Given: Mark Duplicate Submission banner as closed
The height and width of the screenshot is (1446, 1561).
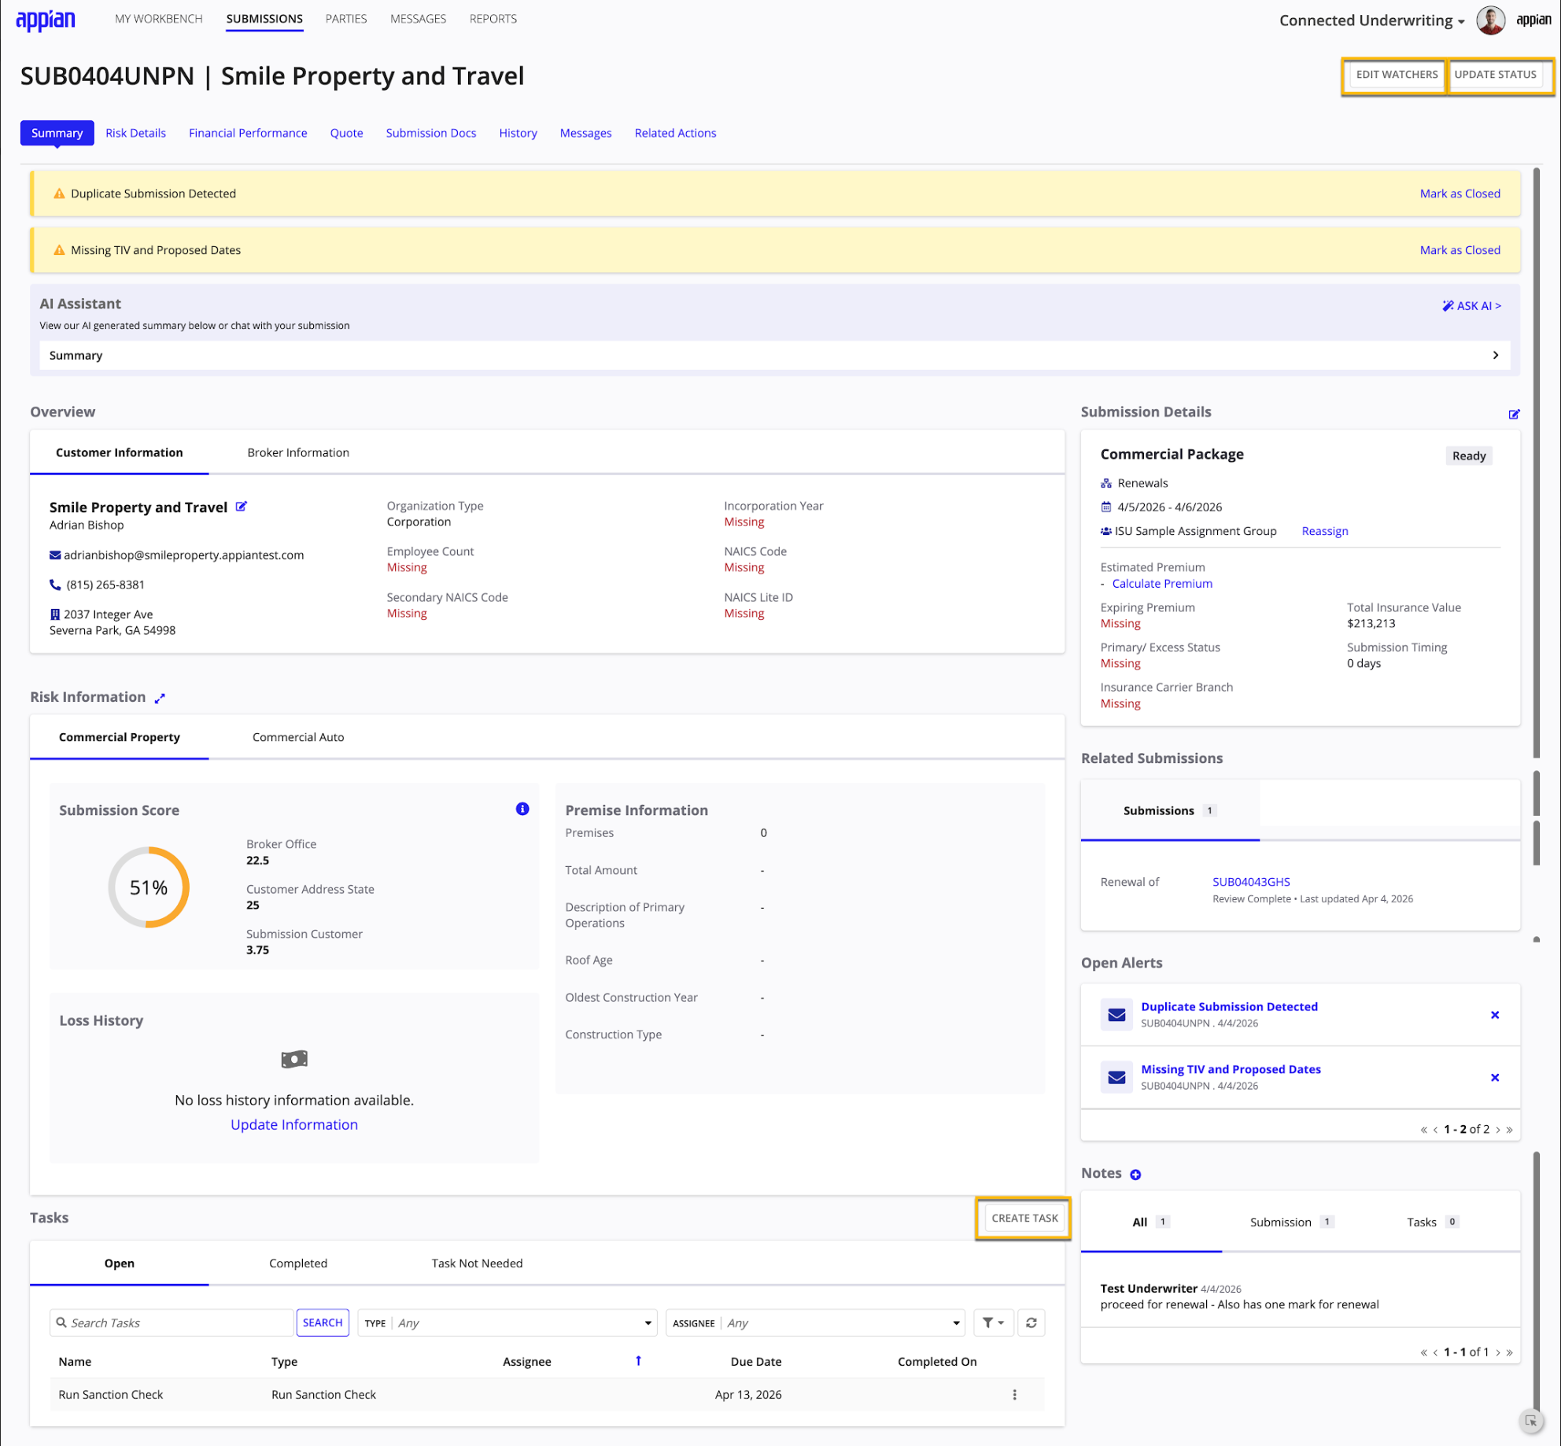Looking at the screenshot, I should (1460, 194).
